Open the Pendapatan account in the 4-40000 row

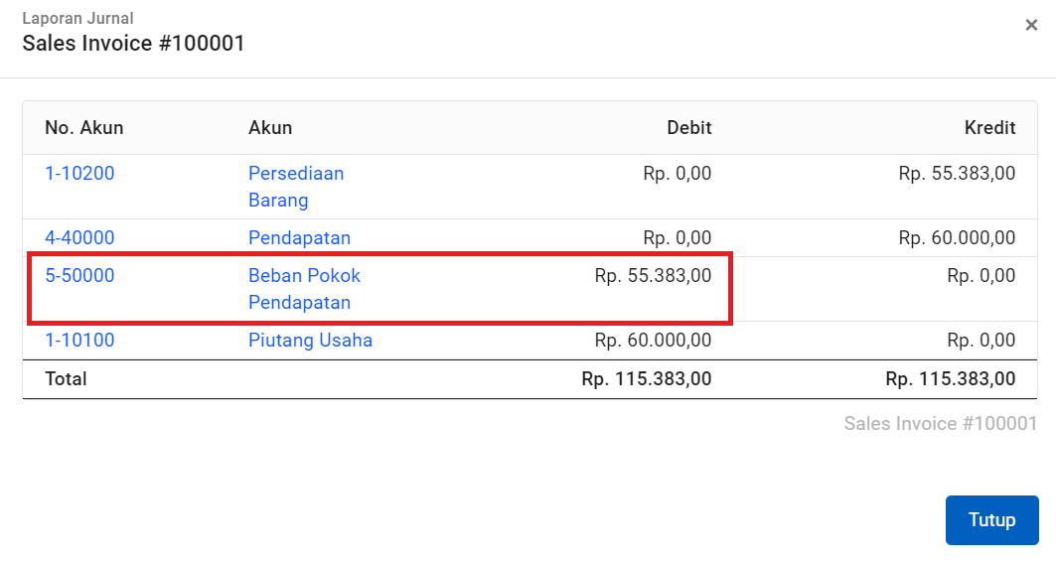(x=300, y=237)
